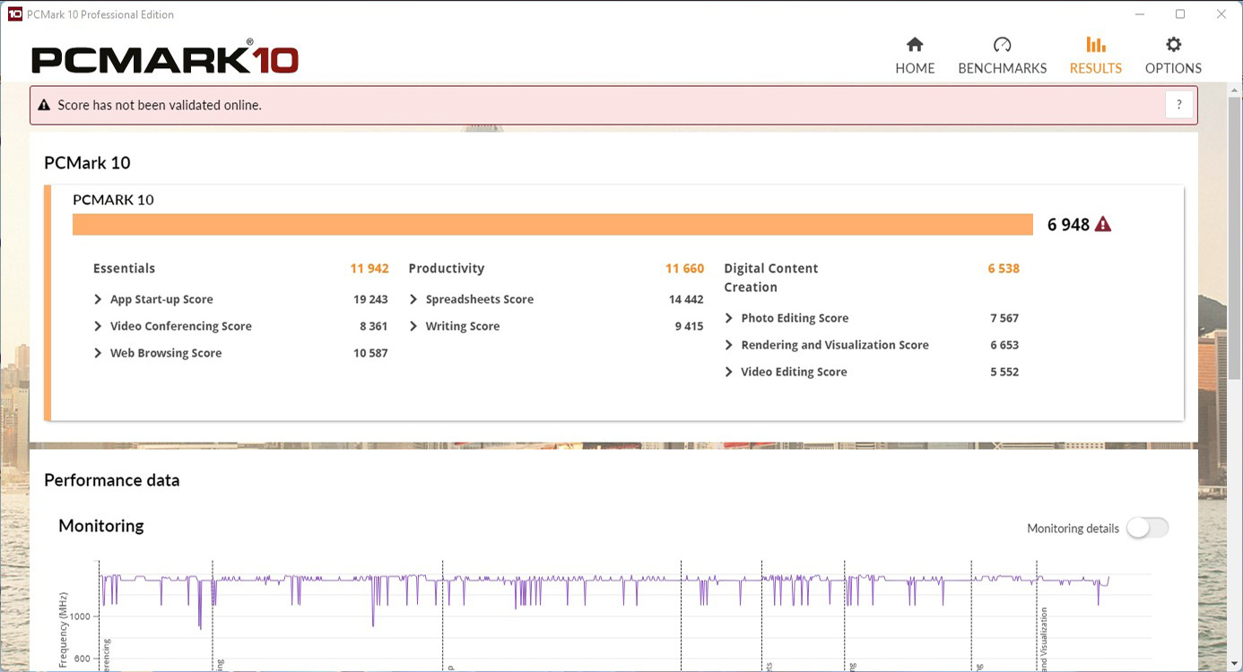Click the Essentials score 11 942

pos(369,268)
